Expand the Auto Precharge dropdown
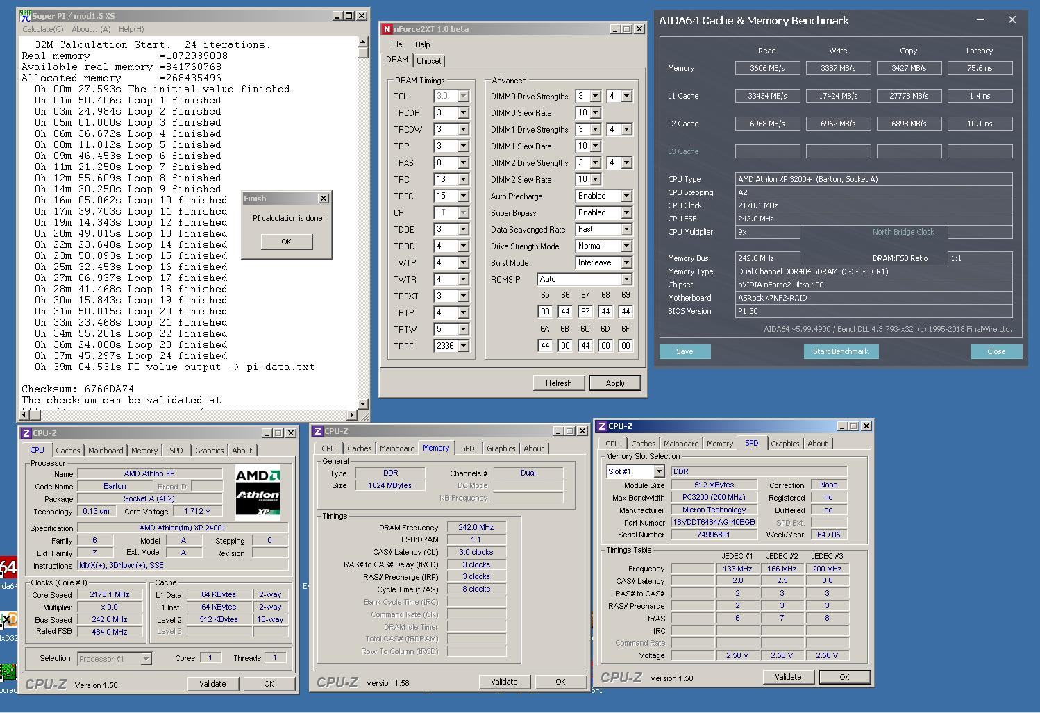Viewport: 1040px width, 713px height. click(626, 196)
